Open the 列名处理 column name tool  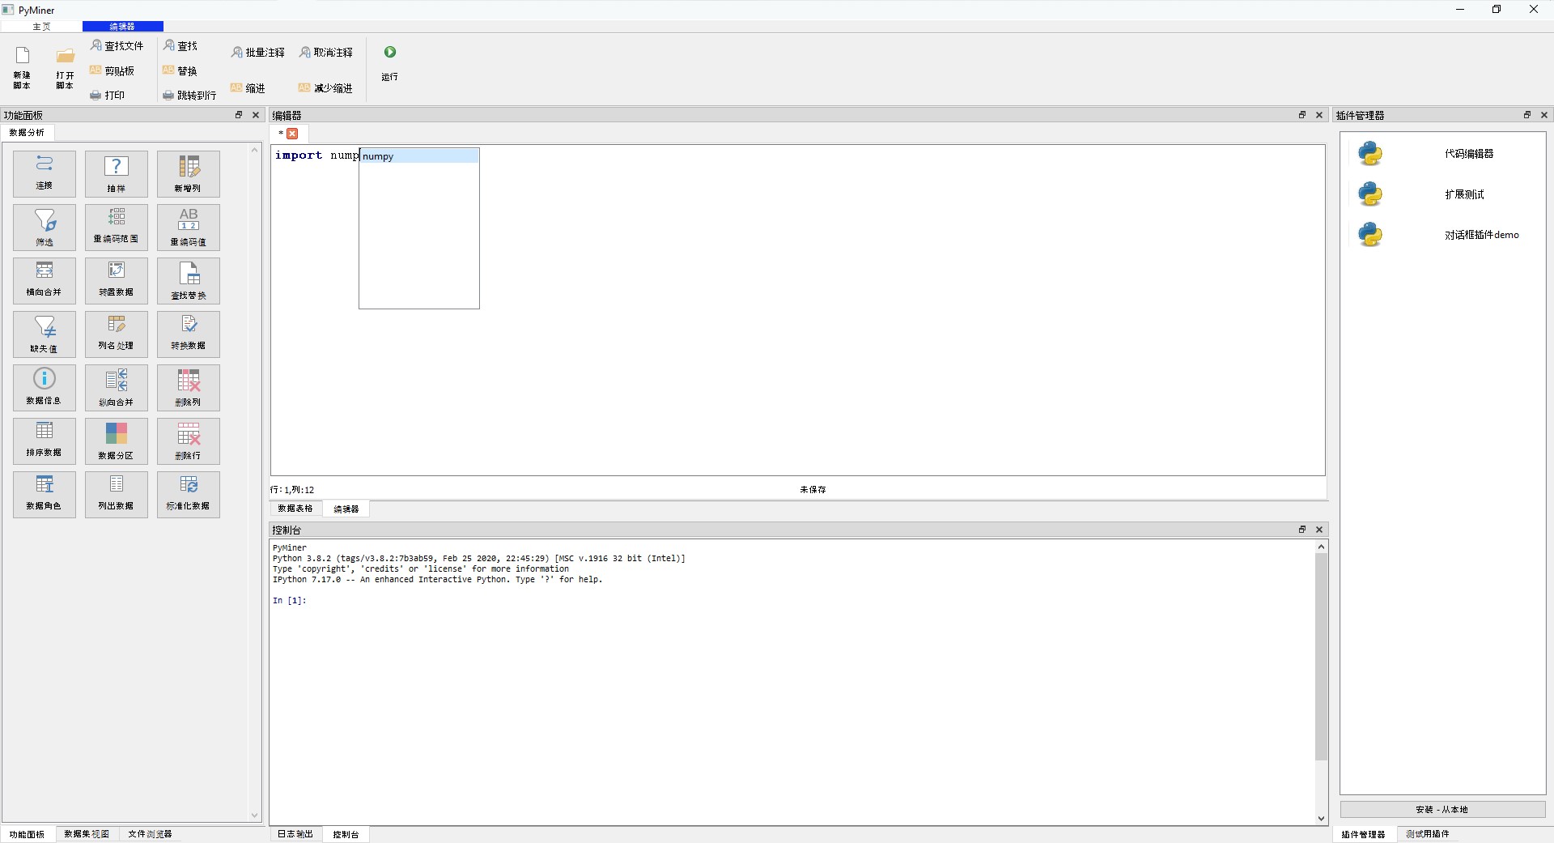coord(117,334)
